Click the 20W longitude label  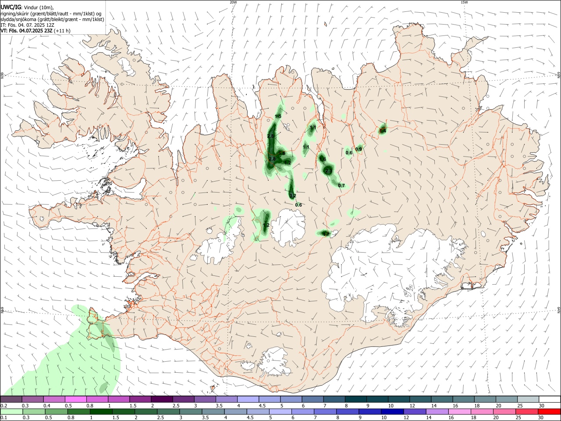pyautogui.click(x=233, y=2)
